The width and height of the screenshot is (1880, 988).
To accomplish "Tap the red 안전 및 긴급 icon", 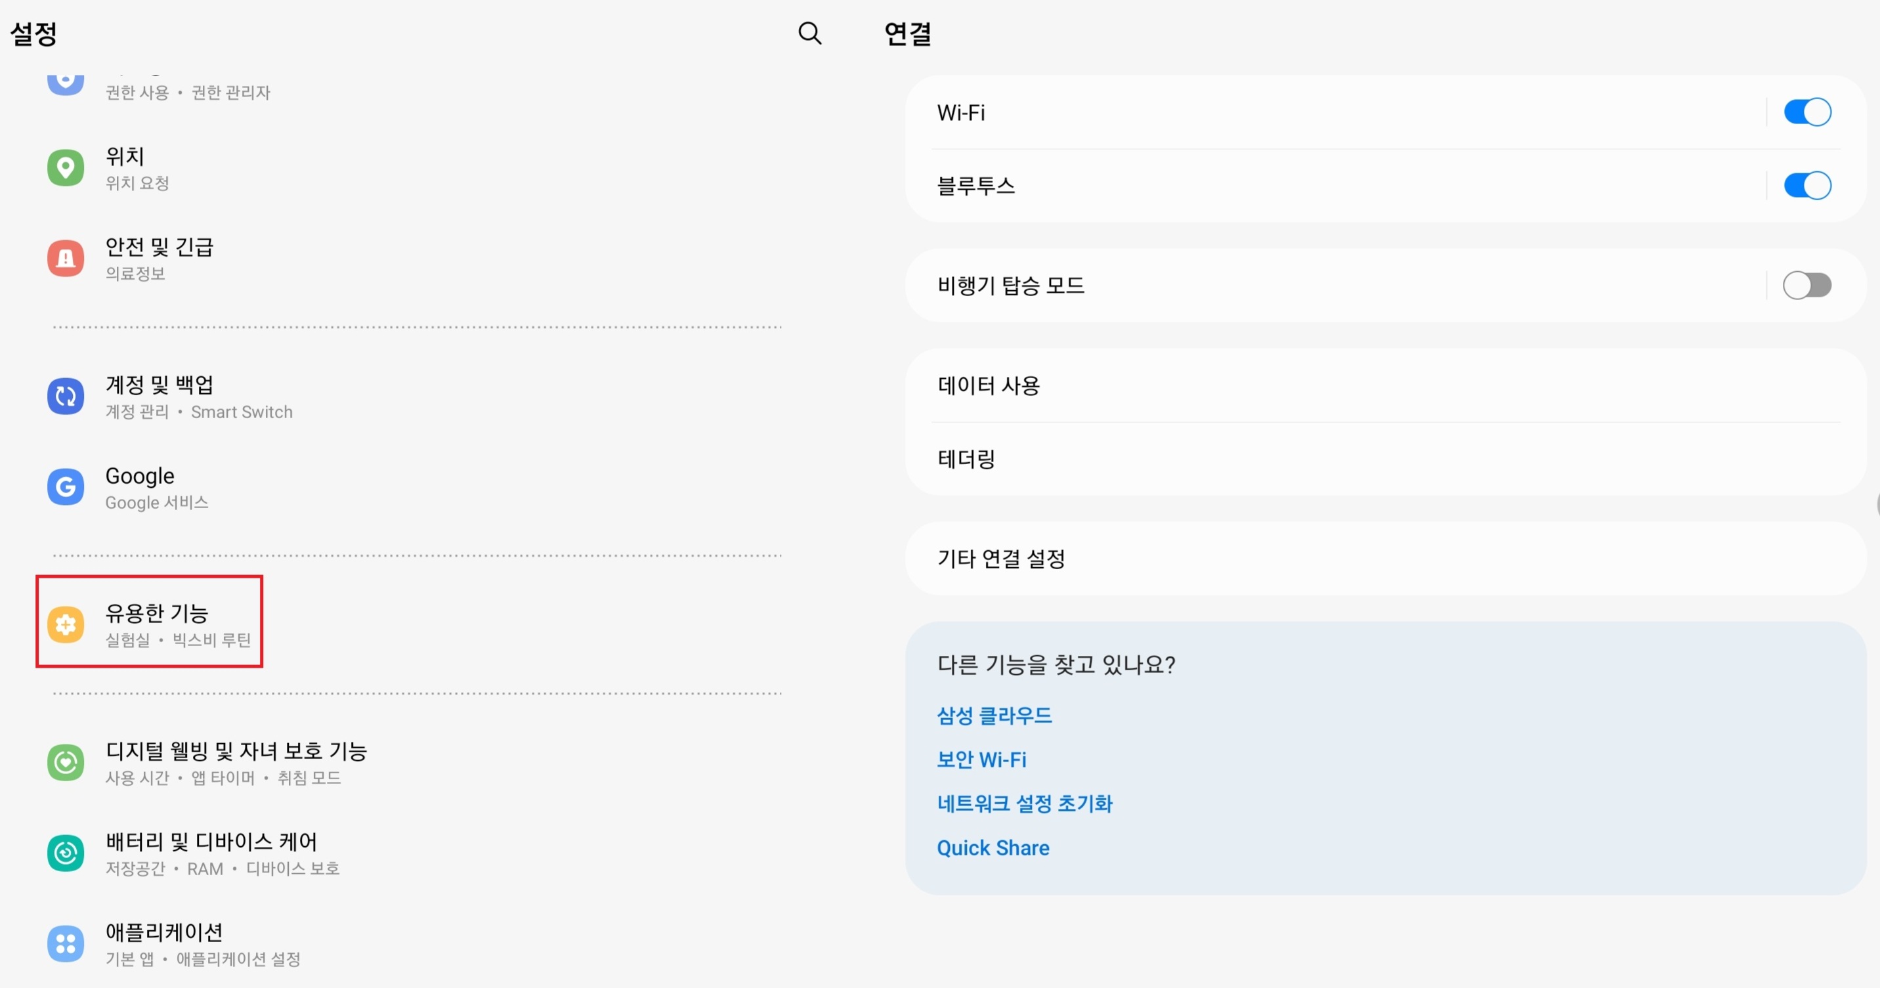I will point(66,258).
